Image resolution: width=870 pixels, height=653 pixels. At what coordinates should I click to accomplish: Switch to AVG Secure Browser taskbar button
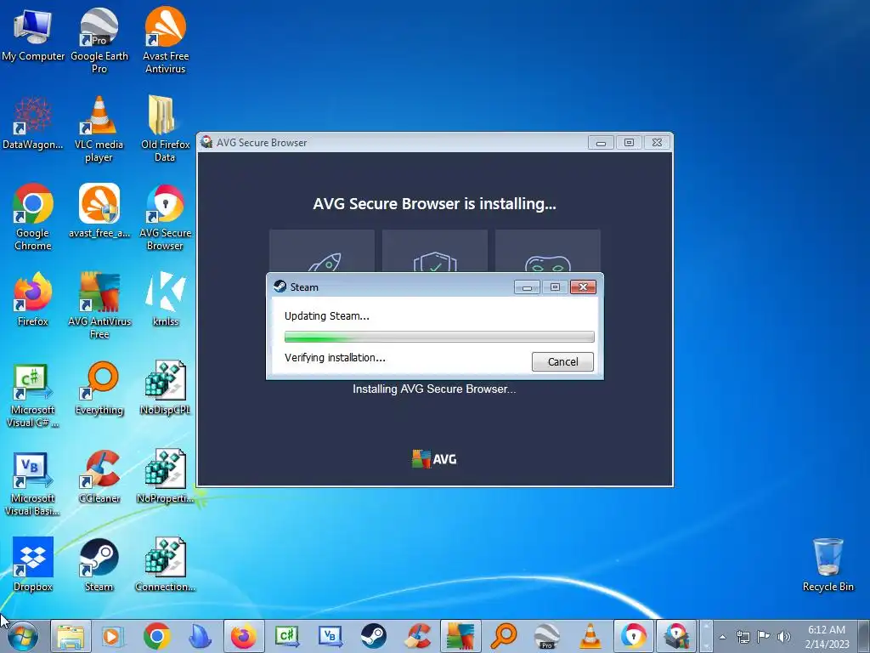tap(634, 636)
